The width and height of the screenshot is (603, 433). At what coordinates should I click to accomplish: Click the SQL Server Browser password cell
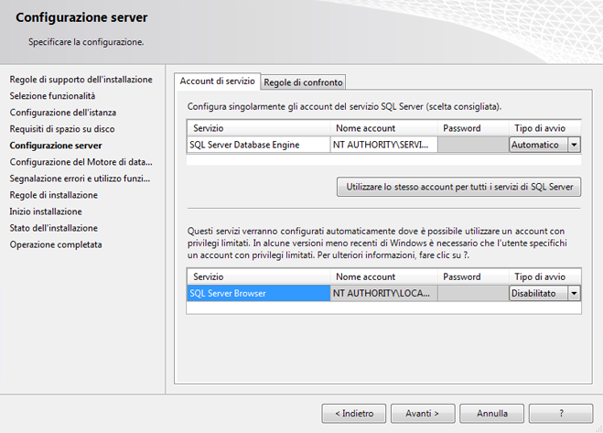[x=473, y=293]
